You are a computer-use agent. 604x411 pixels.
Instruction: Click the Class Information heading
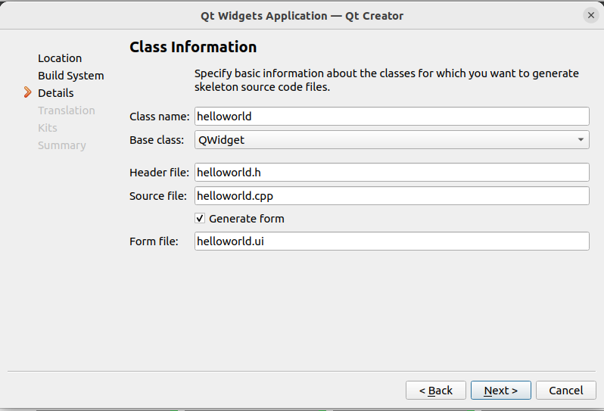(193, 47)
